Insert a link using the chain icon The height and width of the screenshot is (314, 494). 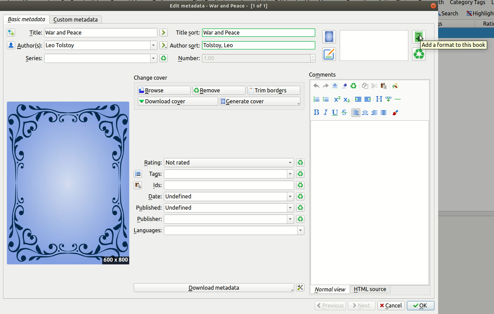click(388, 99)
